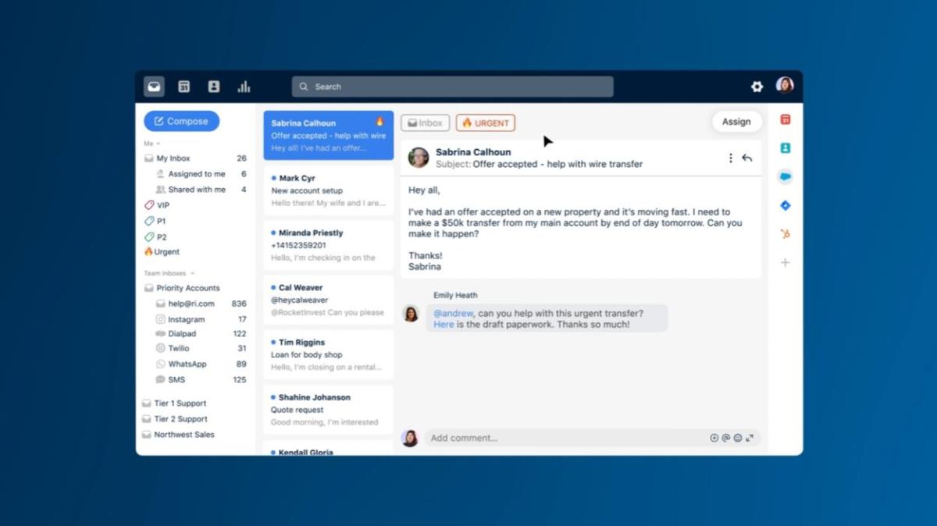Open the Calendar view icon

tap(183, 87)
